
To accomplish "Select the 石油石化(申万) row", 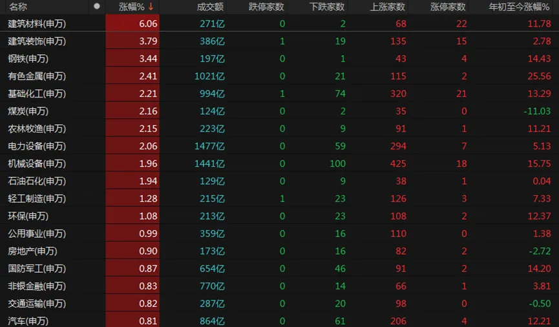I will tap(279, 181).
